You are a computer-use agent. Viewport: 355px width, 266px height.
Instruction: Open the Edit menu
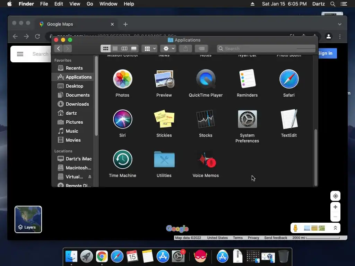[59, 4]
